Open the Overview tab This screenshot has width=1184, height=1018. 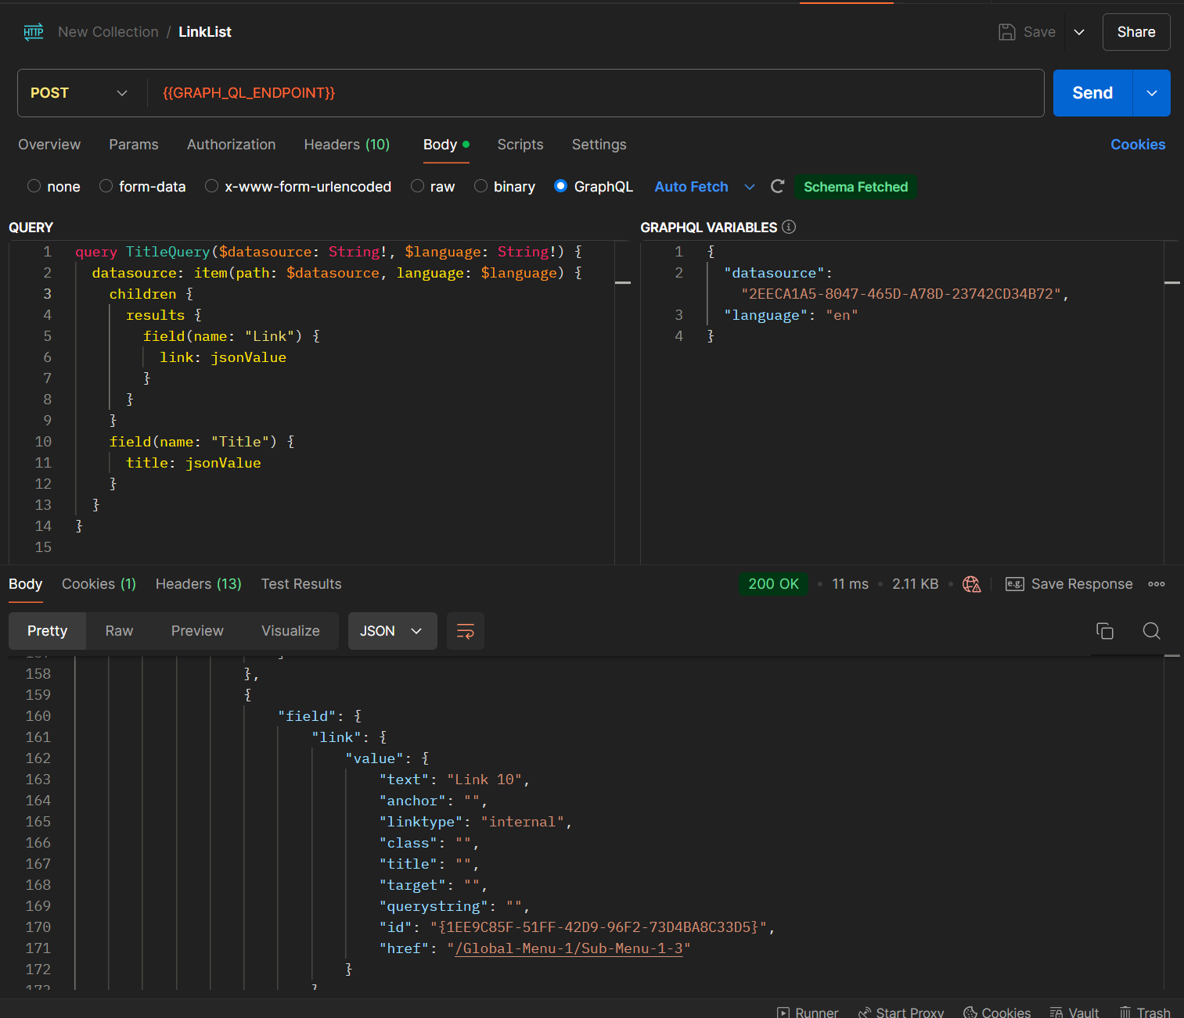[49, 145]
